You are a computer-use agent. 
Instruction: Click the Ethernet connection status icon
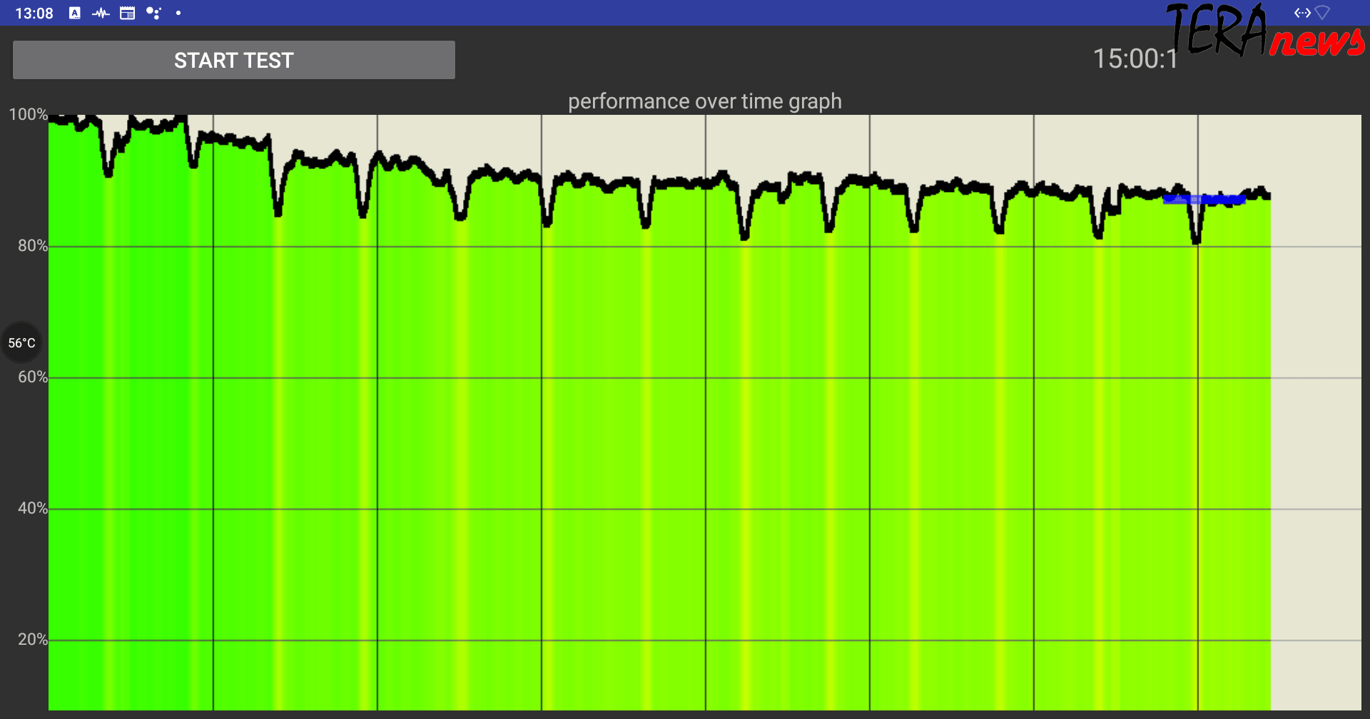tap(1302, 13)
